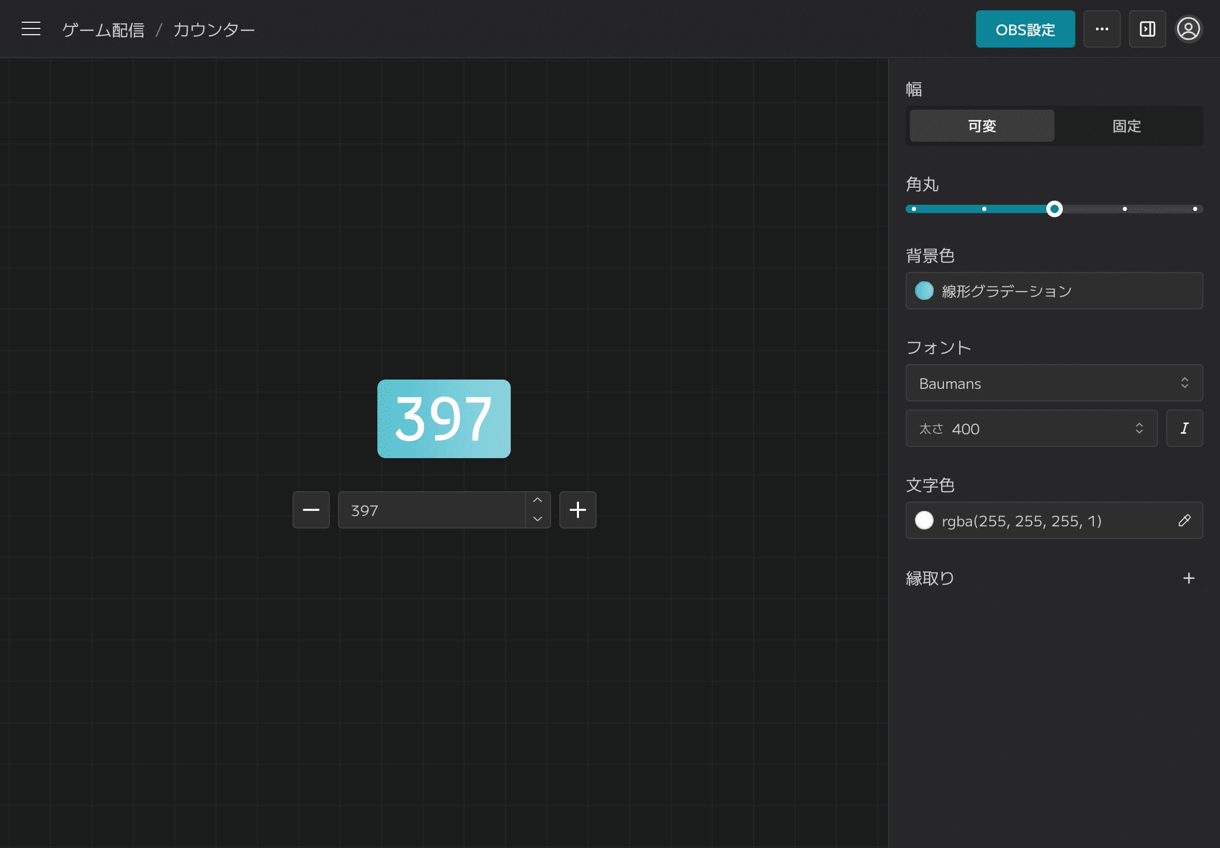Click the three-dots more options button
The width and height of the screenshot is (1220, 848).
coord(1102,28)
